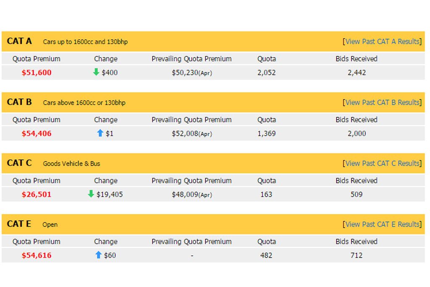Open View Past CAT E Results link
Screen dimensions: 430x287
click(x=382, y=224)
